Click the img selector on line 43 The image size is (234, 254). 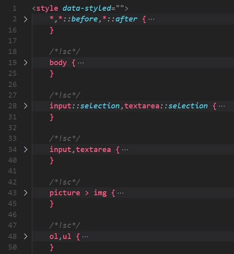pos(100,193)
